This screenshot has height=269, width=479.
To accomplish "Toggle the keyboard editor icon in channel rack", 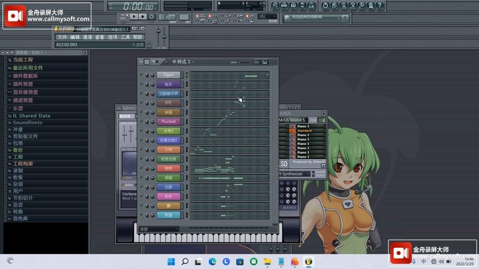I will (265, 61).
